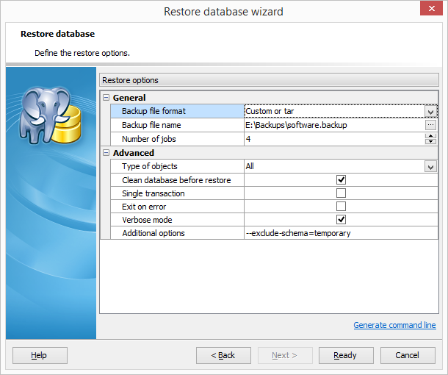The width and height of the screenshot is (448, 375).
Task: Close the Restore database wizard window
Action: (x=430, y=10)
